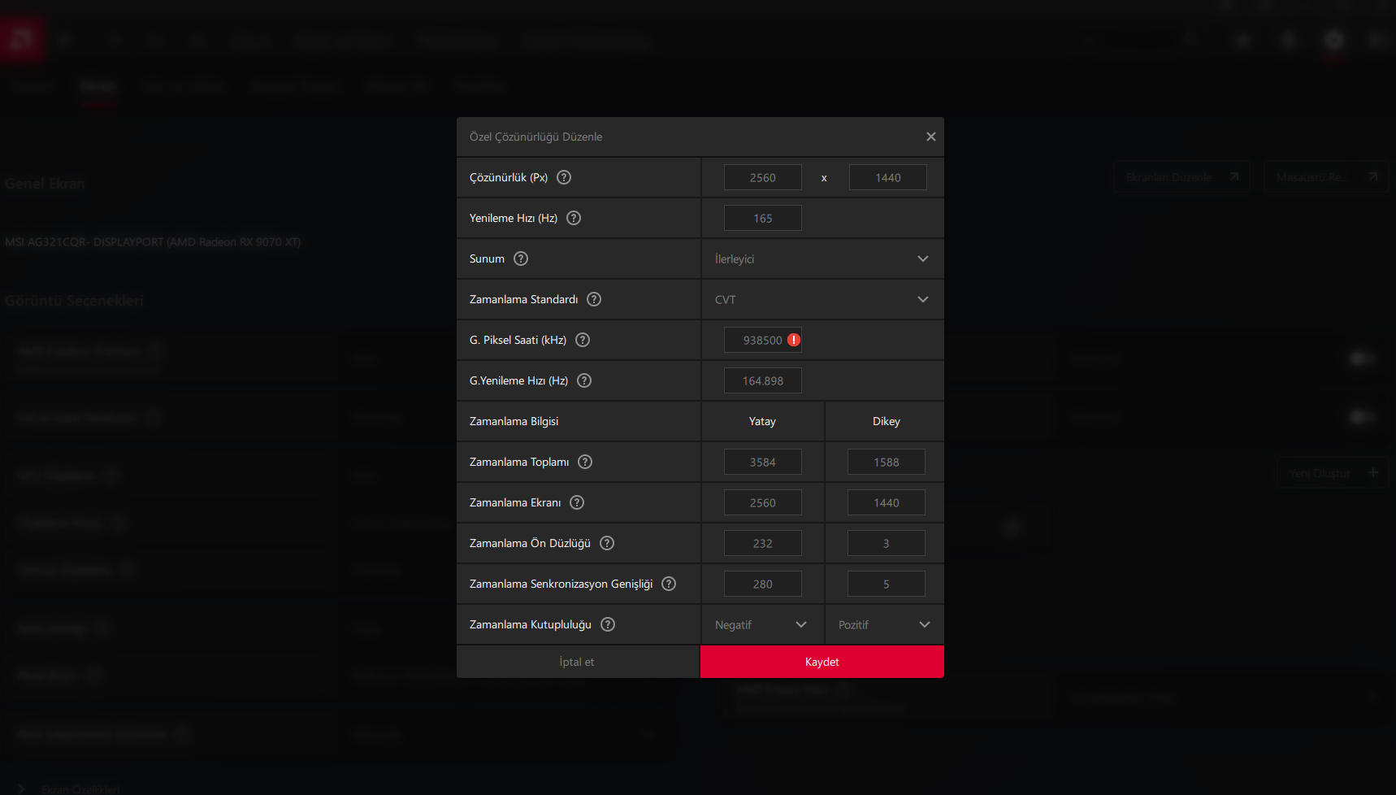
Task: Select the Ekran tab in the background window
Action: coord(98,86)
